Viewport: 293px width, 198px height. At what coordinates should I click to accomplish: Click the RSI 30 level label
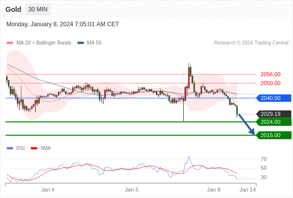(x=264, y=177)
